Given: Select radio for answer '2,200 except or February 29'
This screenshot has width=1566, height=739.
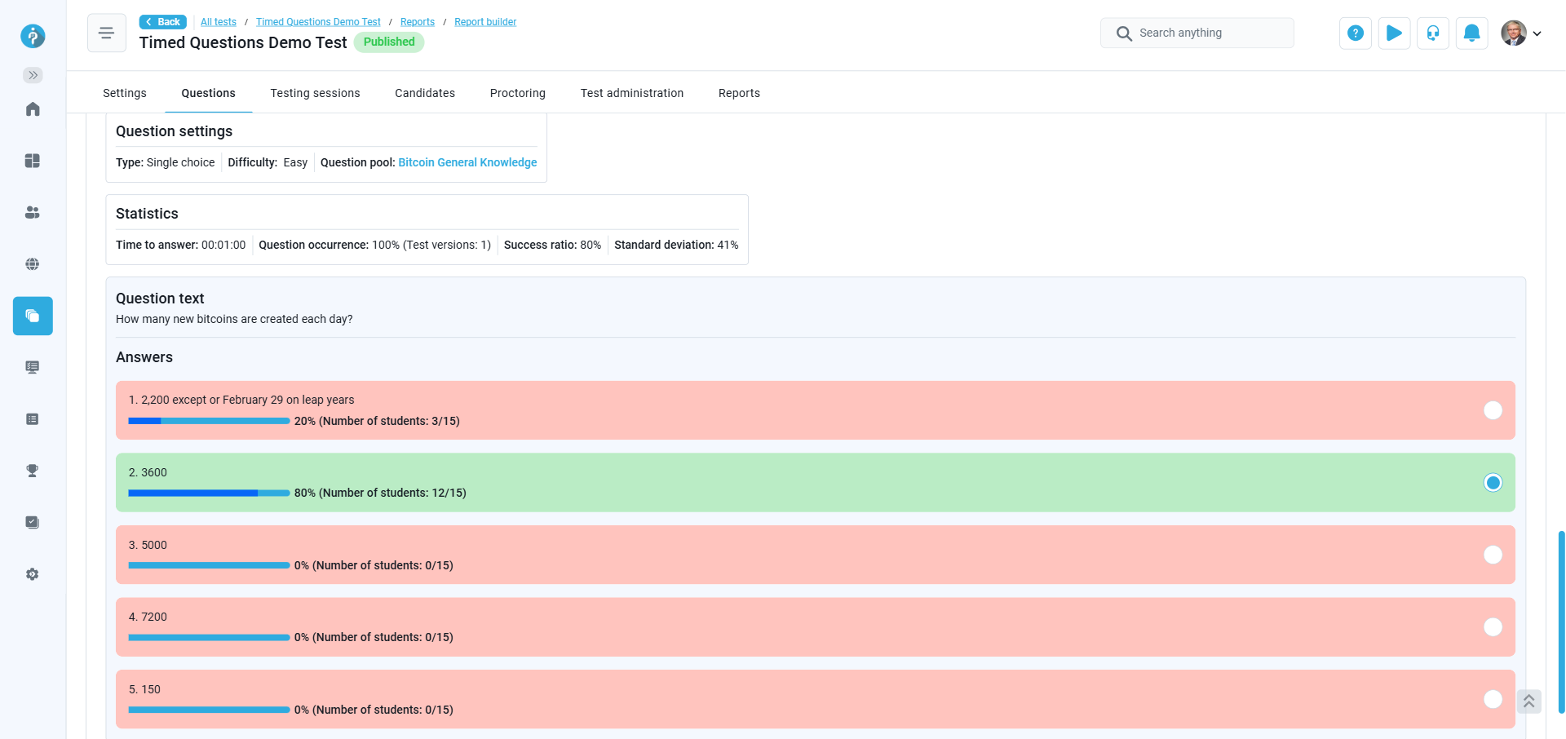Looking at the screenshot, I should pyautogui.click(x=1493, y=410).
